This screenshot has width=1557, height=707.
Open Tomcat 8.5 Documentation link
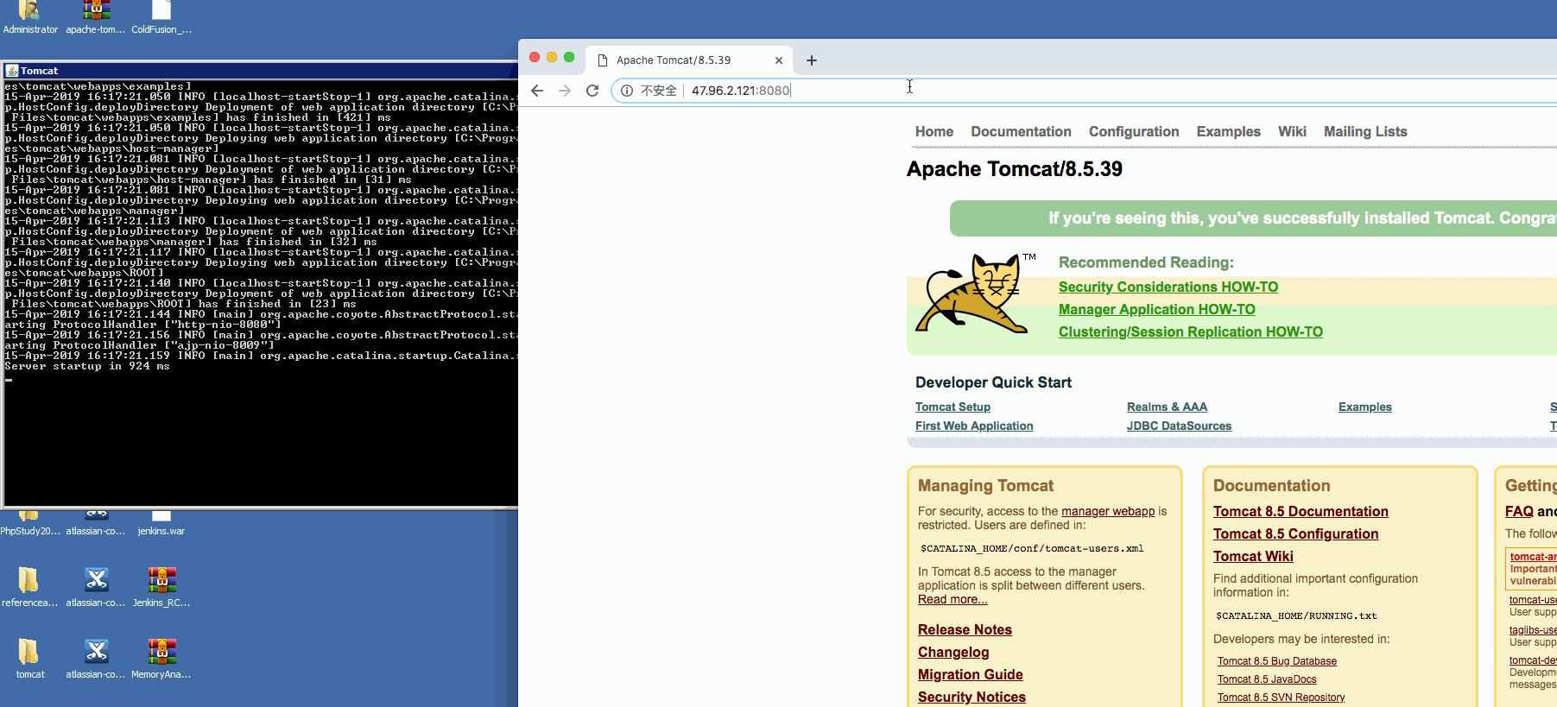(1301, 511)
